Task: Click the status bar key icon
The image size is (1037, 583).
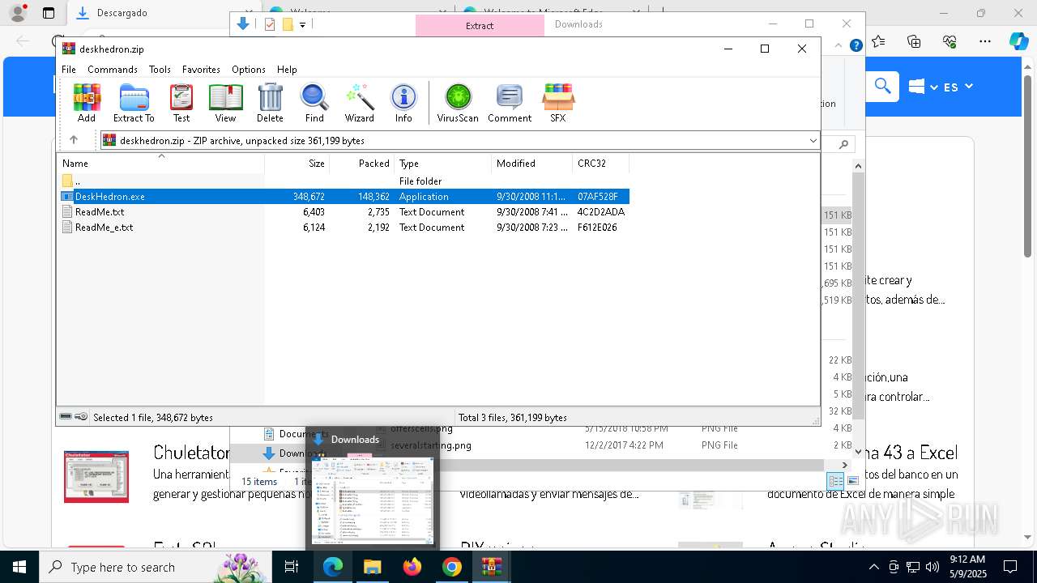Action: tap(81, 417)
